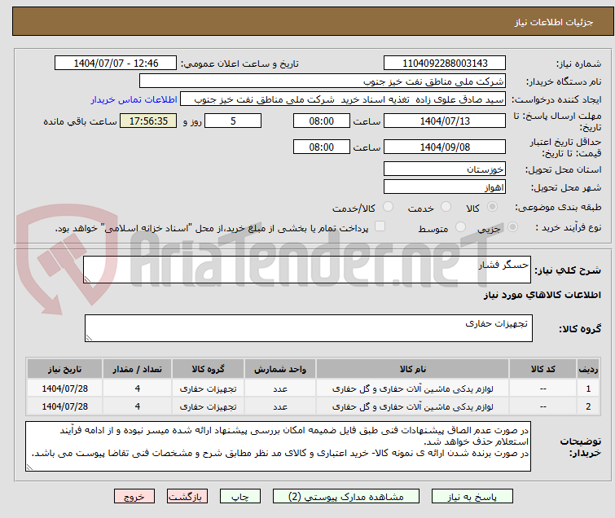Click the buyer notes text area
The image size is (615, 518).
tap(278, 446)
